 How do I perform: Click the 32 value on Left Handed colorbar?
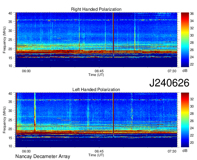[x=192, y=99]
